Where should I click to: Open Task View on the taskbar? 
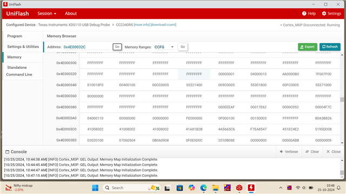click(x=167, y=188)
